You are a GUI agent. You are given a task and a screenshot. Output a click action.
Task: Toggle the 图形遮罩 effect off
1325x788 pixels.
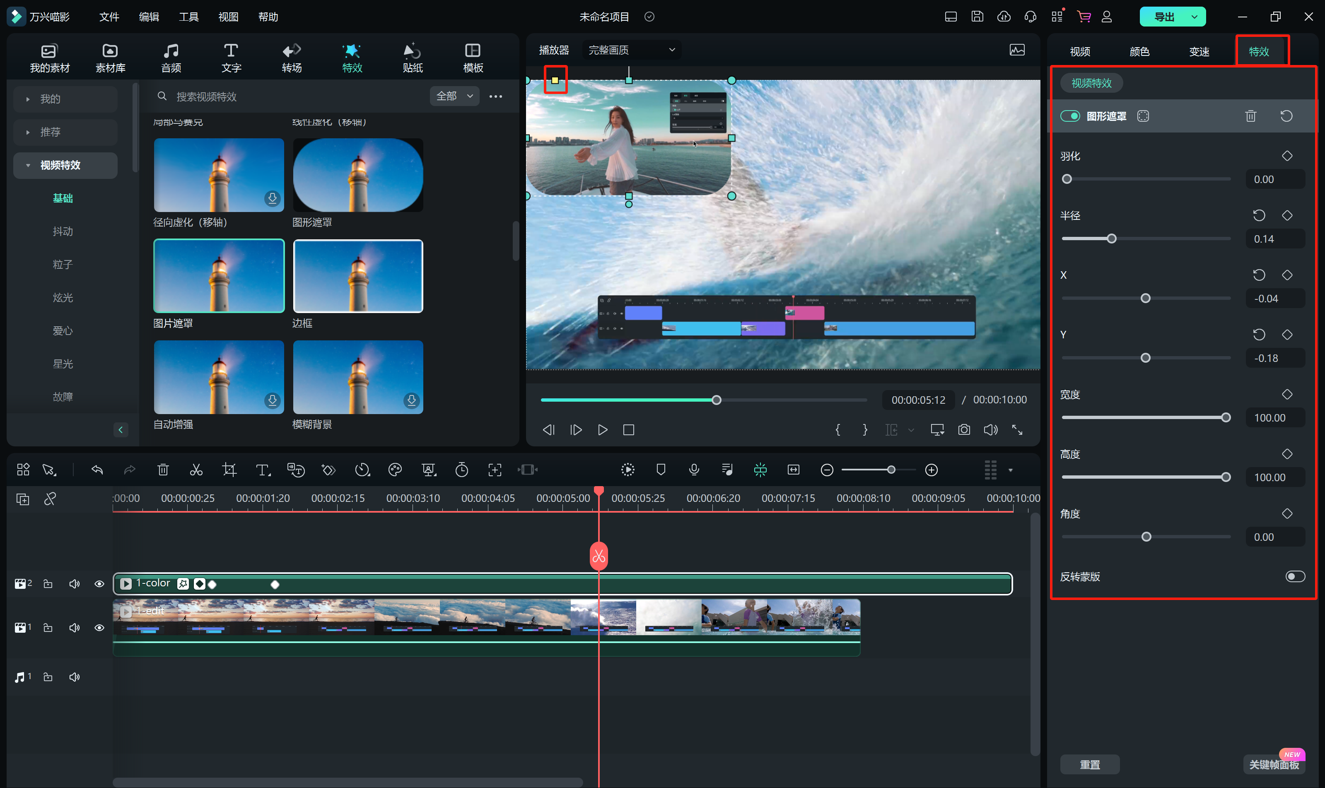pos(1069,116)
